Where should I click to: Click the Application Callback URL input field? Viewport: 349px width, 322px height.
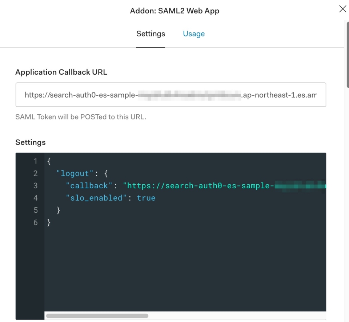[171, 95]
